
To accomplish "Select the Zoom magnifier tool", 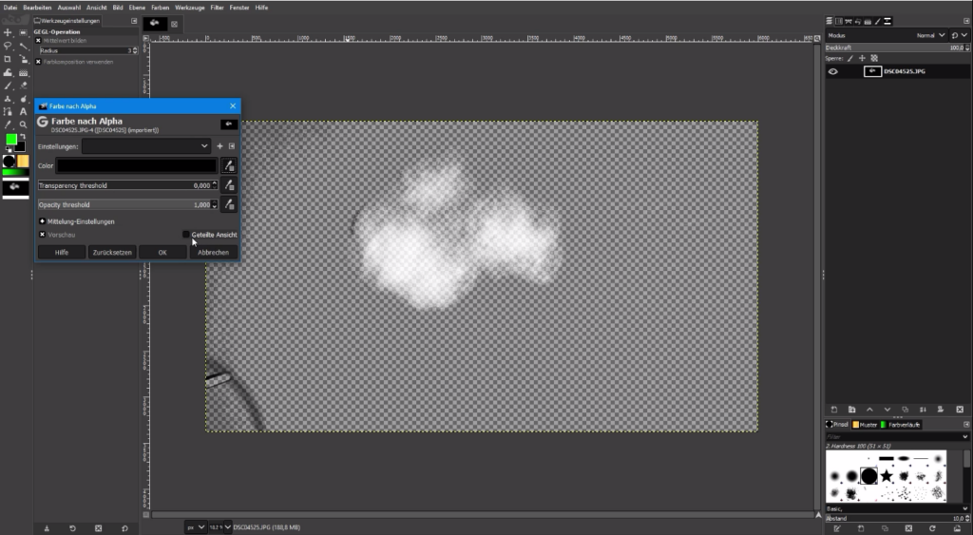I will pyautogui.click(x=23, y=124).
